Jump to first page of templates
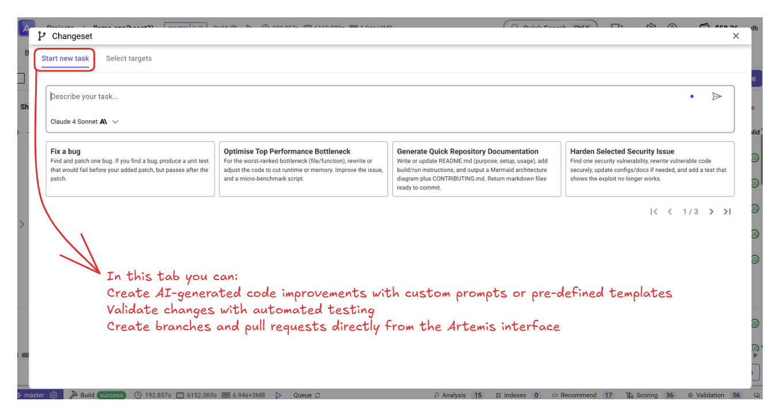 [x=654, y=212]
